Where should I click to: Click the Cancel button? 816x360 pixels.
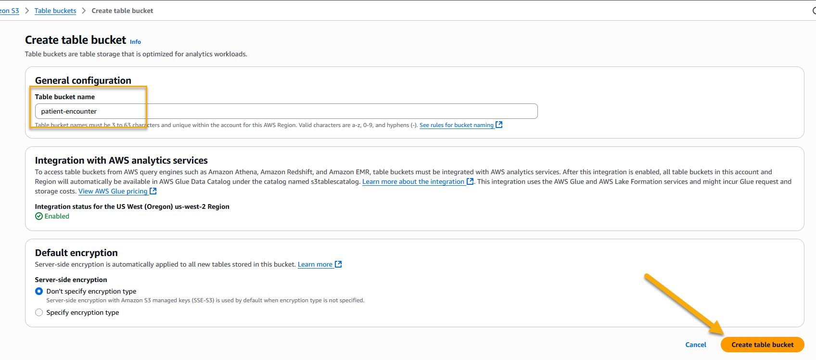[696, 345]
